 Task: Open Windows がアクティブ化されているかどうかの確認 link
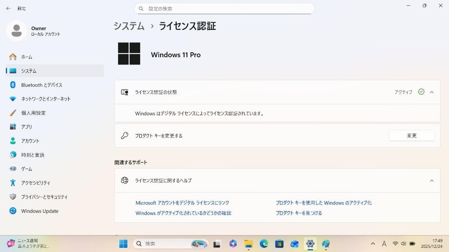pyautogui.click(x=183, y=213)
